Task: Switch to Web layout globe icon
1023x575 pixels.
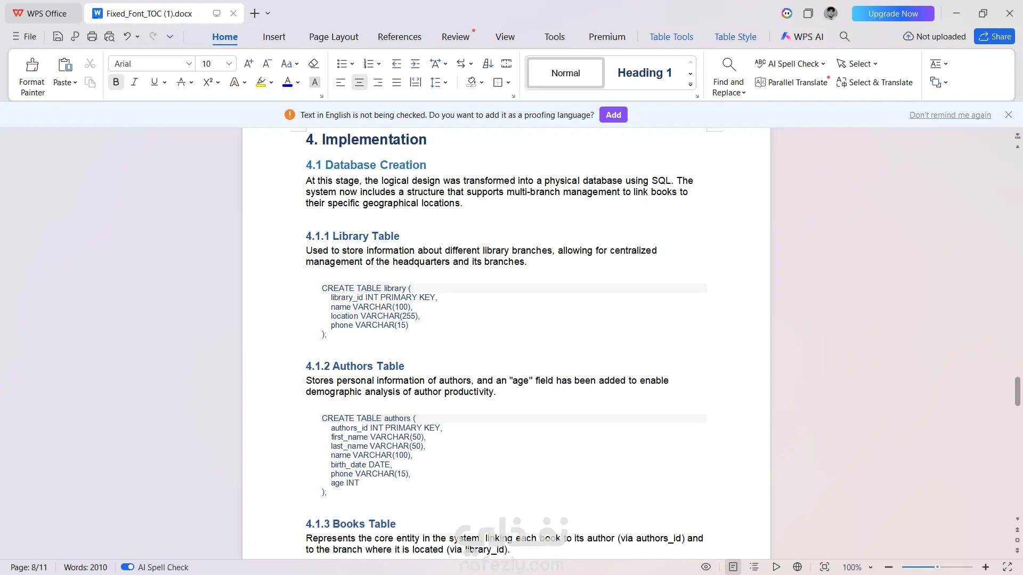Action: [798, 567]
